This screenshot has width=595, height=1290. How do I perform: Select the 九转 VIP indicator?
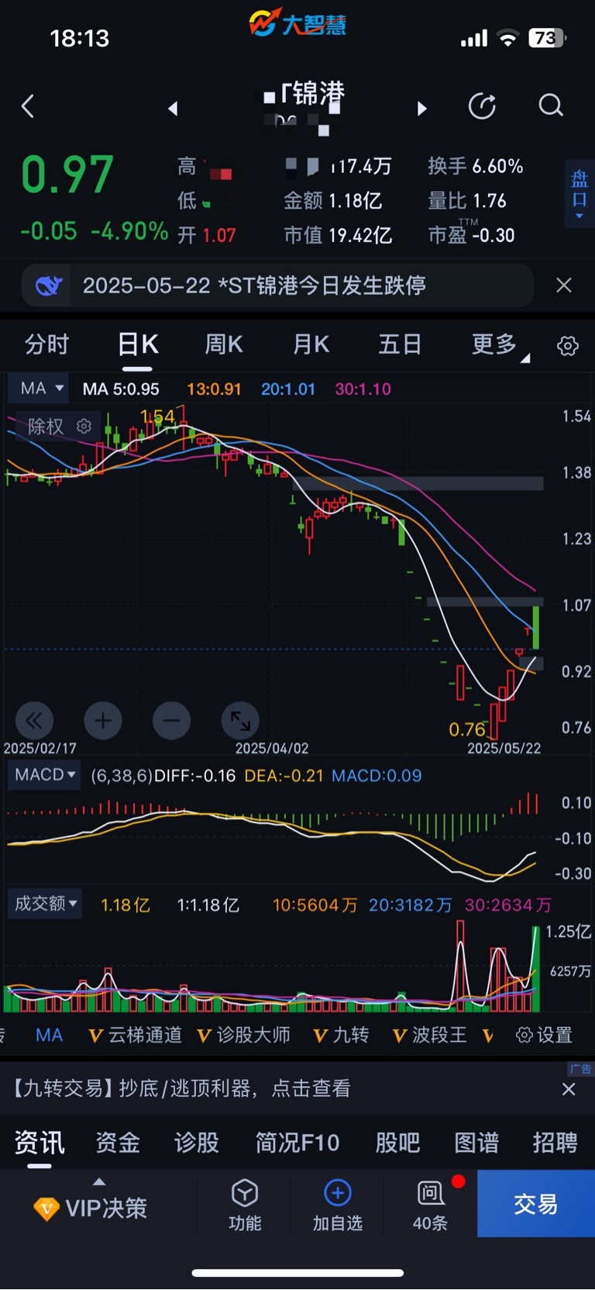click(x=341, y=1035)
